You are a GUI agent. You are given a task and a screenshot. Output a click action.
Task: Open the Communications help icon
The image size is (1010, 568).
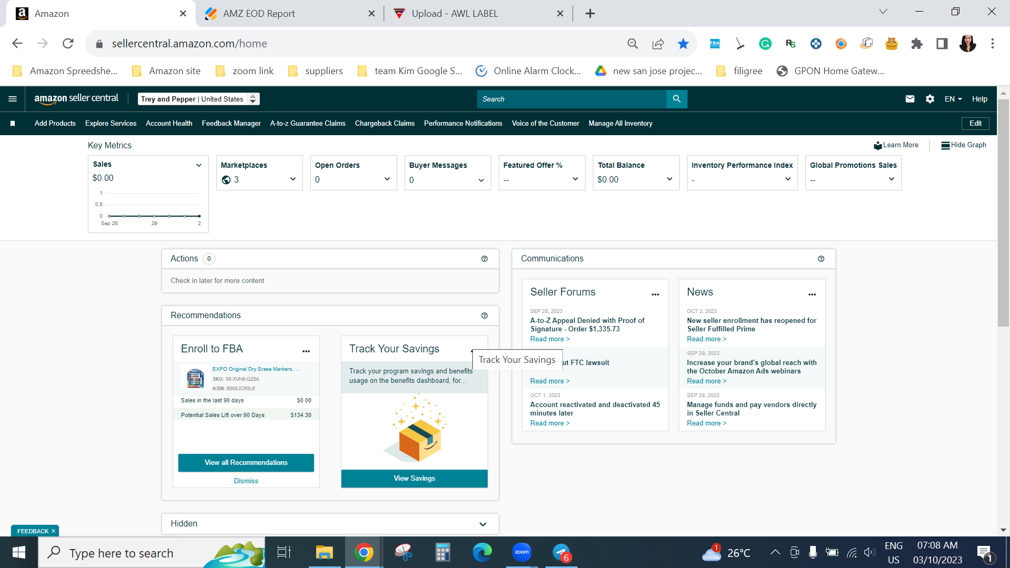821,259
